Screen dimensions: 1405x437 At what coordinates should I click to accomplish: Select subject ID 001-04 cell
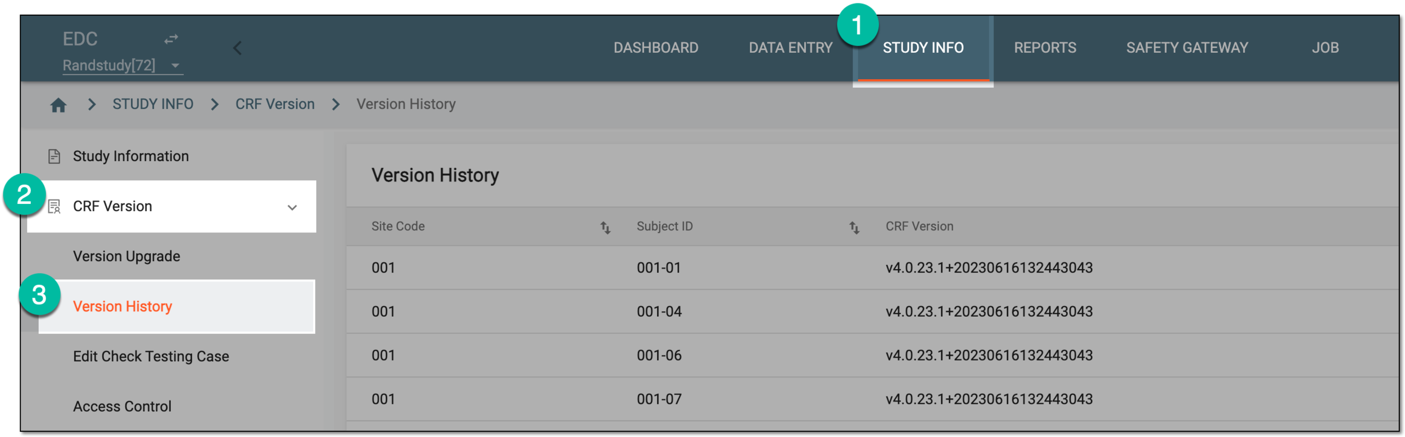tap(659, 312)
